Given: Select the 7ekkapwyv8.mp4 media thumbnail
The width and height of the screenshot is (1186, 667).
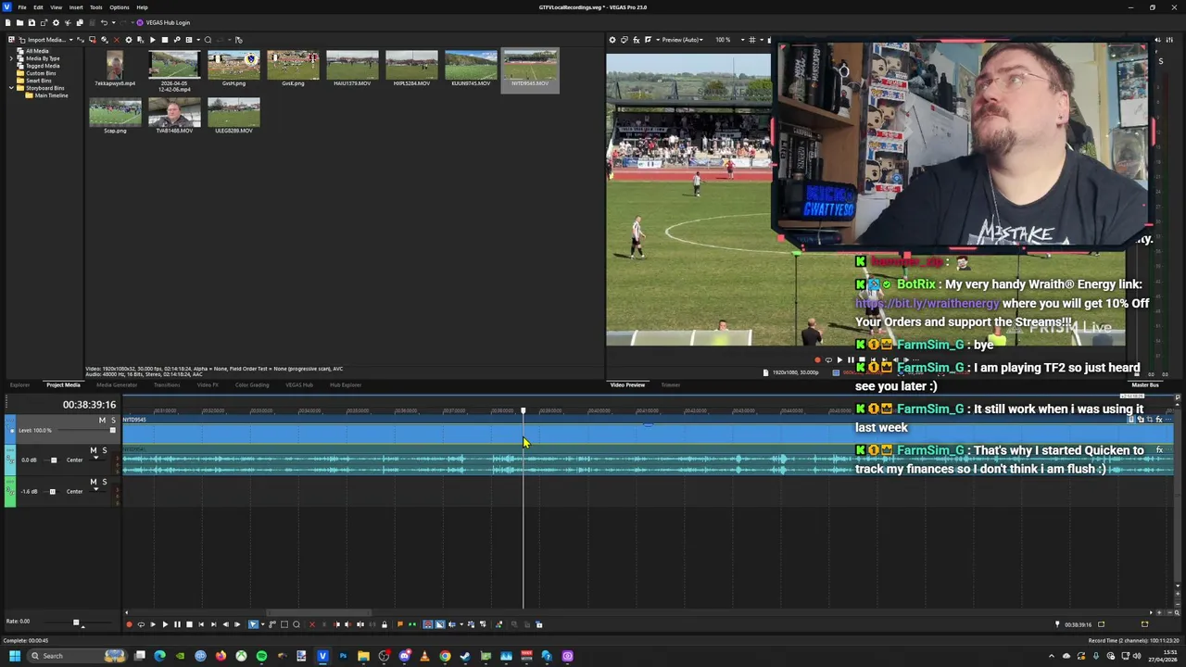Looking at the screenshot, I should (x=115, y=65).
